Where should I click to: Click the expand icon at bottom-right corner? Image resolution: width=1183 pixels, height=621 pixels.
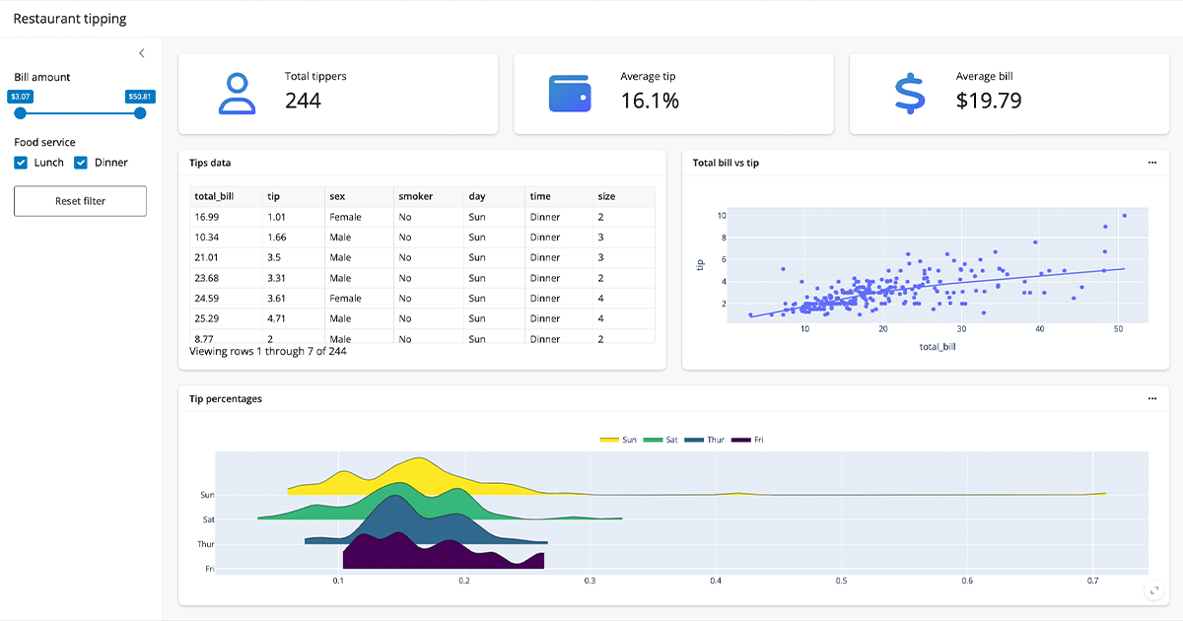1154,590
